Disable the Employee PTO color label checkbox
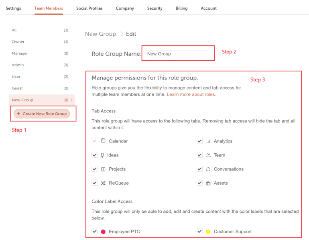This screenshot has height=240, width=309. coord(95,231)
